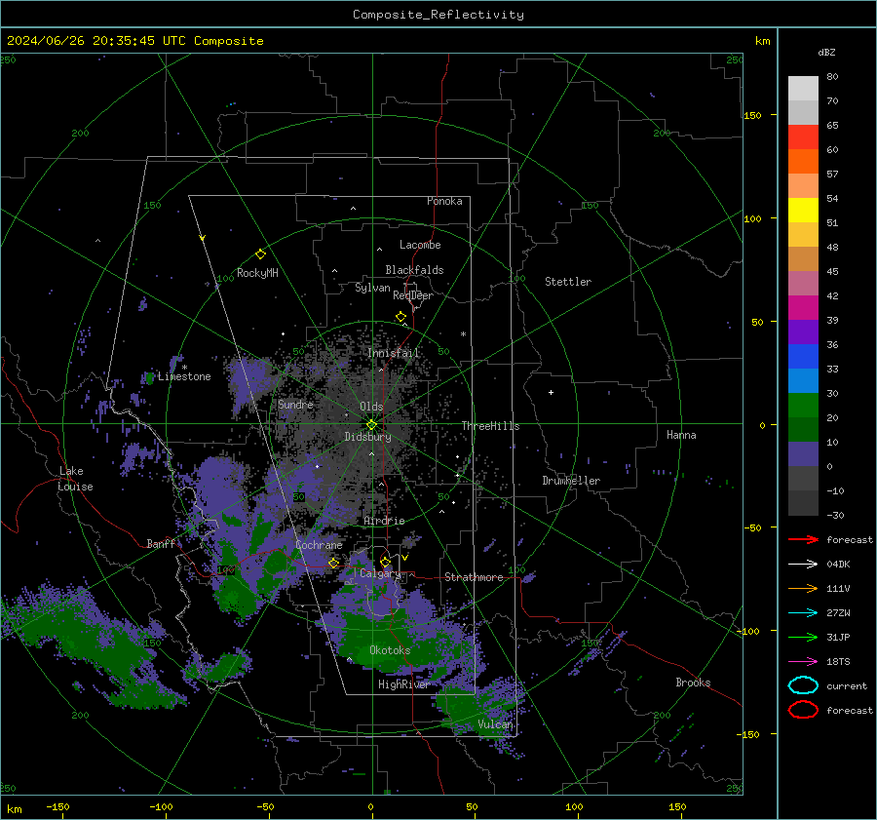The image size is (877, 820).
Task: Click the Innisfail label
Action: tap(394, 353)
